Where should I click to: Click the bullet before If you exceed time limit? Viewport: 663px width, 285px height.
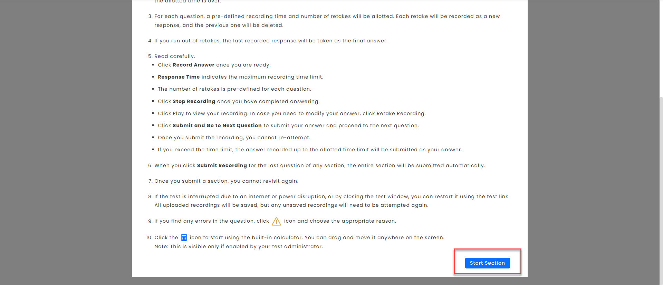pos(153,150)
